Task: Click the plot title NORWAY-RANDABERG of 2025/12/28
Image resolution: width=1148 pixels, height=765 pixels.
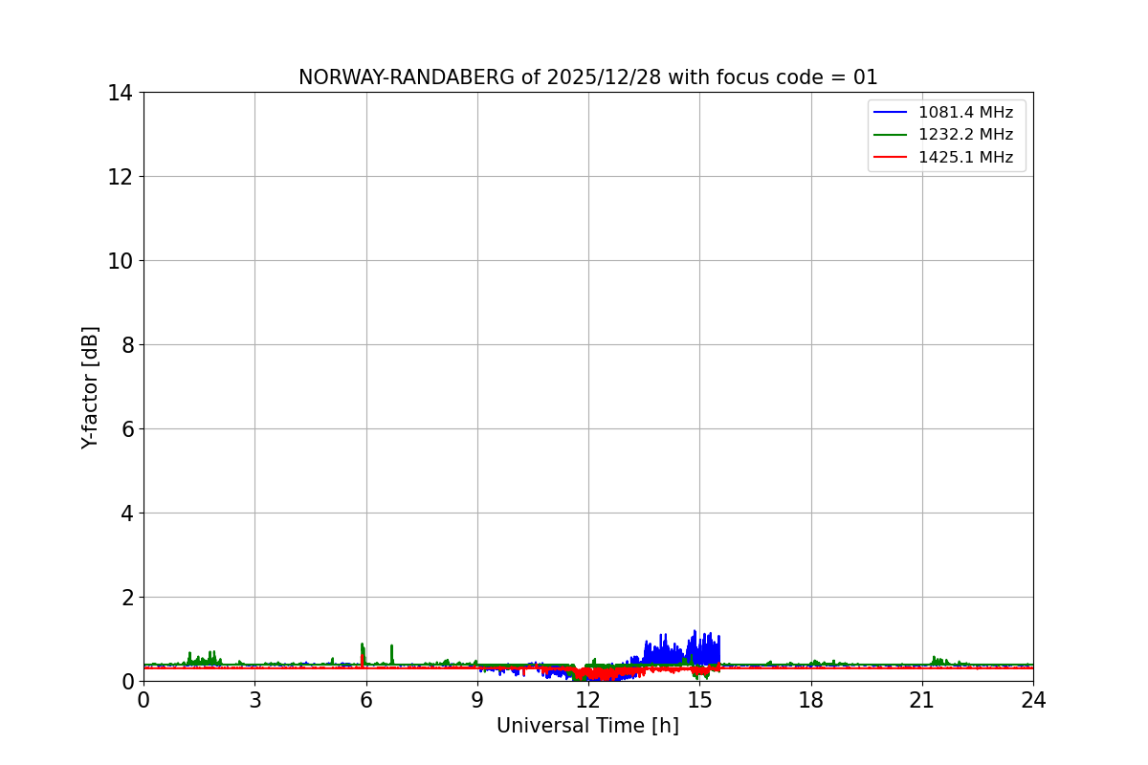Action: [x=587, y=77]
